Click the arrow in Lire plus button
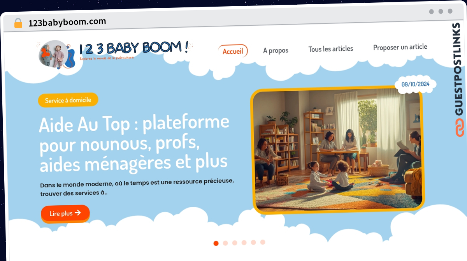This screenshot has width=467, height=261. (78, 213)
